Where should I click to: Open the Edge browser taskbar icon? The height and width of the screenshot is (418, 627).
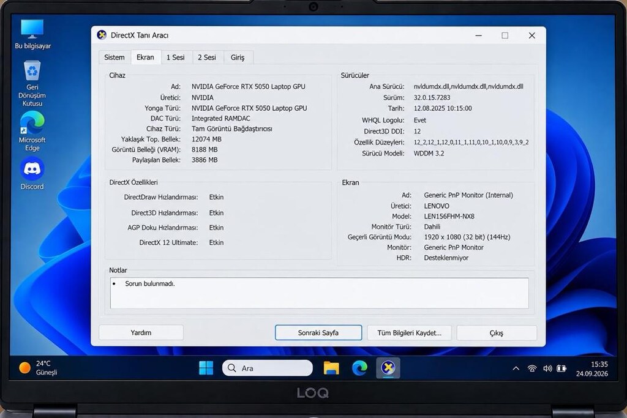pyautogui.click(x=359, y=368)
